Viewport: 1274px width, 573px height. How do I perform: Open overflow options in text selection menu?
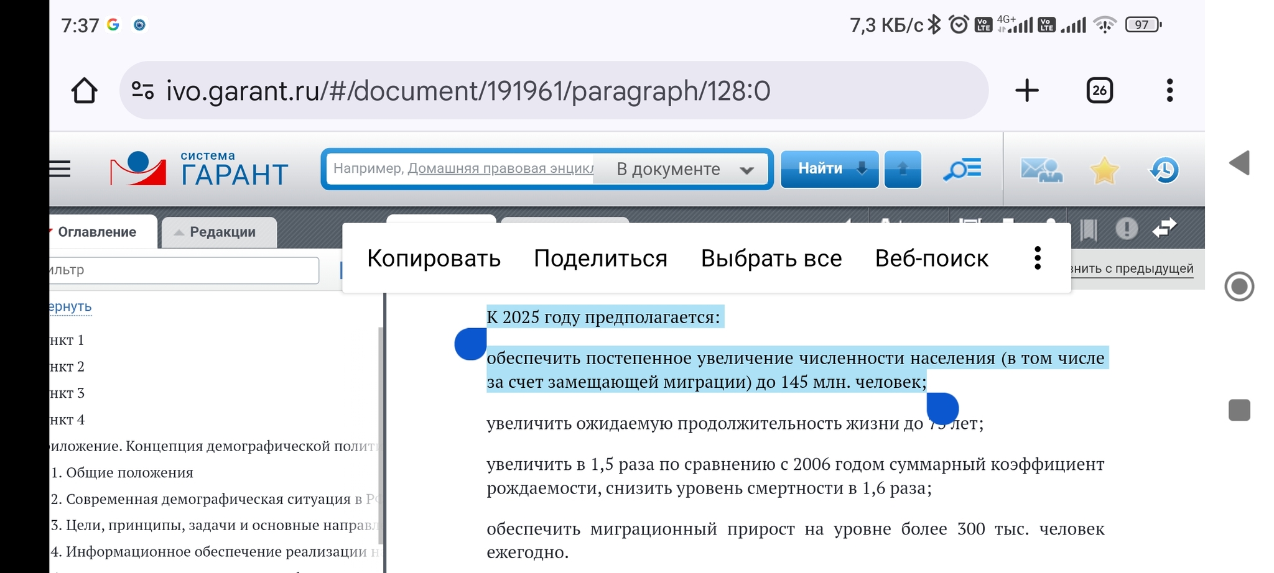1037,258
